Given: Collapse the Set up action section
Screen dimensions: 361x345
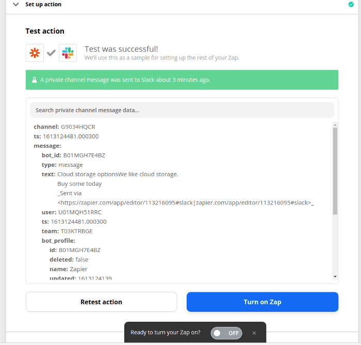Looking at the screenshot, I should [x=15, y=4].
